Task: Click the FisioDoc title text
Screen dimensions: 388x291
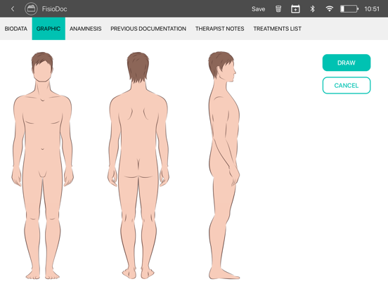Action: point(54,9)
